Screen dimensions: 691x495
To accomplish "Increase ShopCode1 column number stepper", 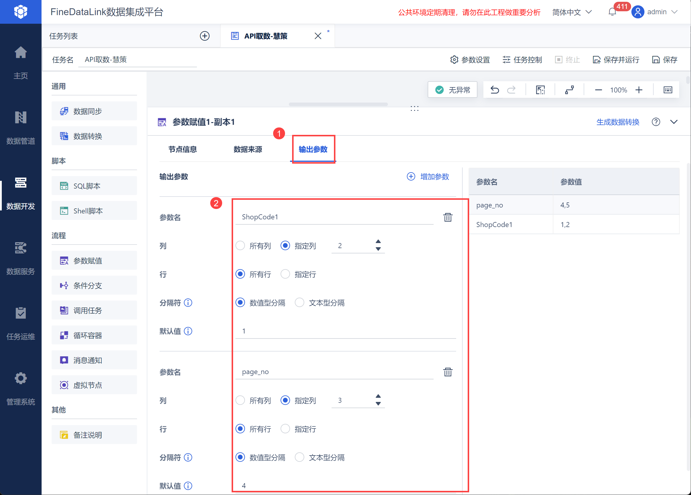I will [x=378, y=241].
